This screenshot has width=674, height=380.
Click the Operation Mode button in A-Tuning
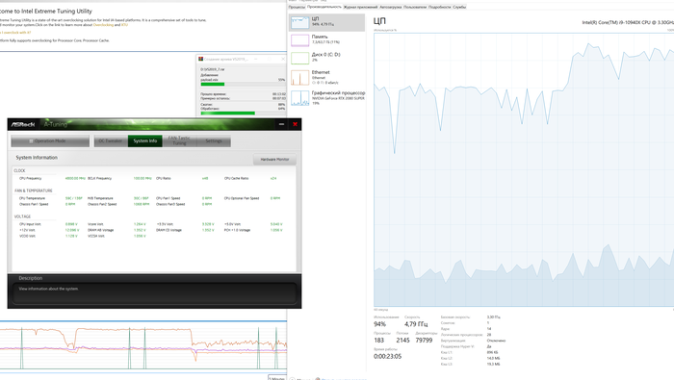(50, 140)
